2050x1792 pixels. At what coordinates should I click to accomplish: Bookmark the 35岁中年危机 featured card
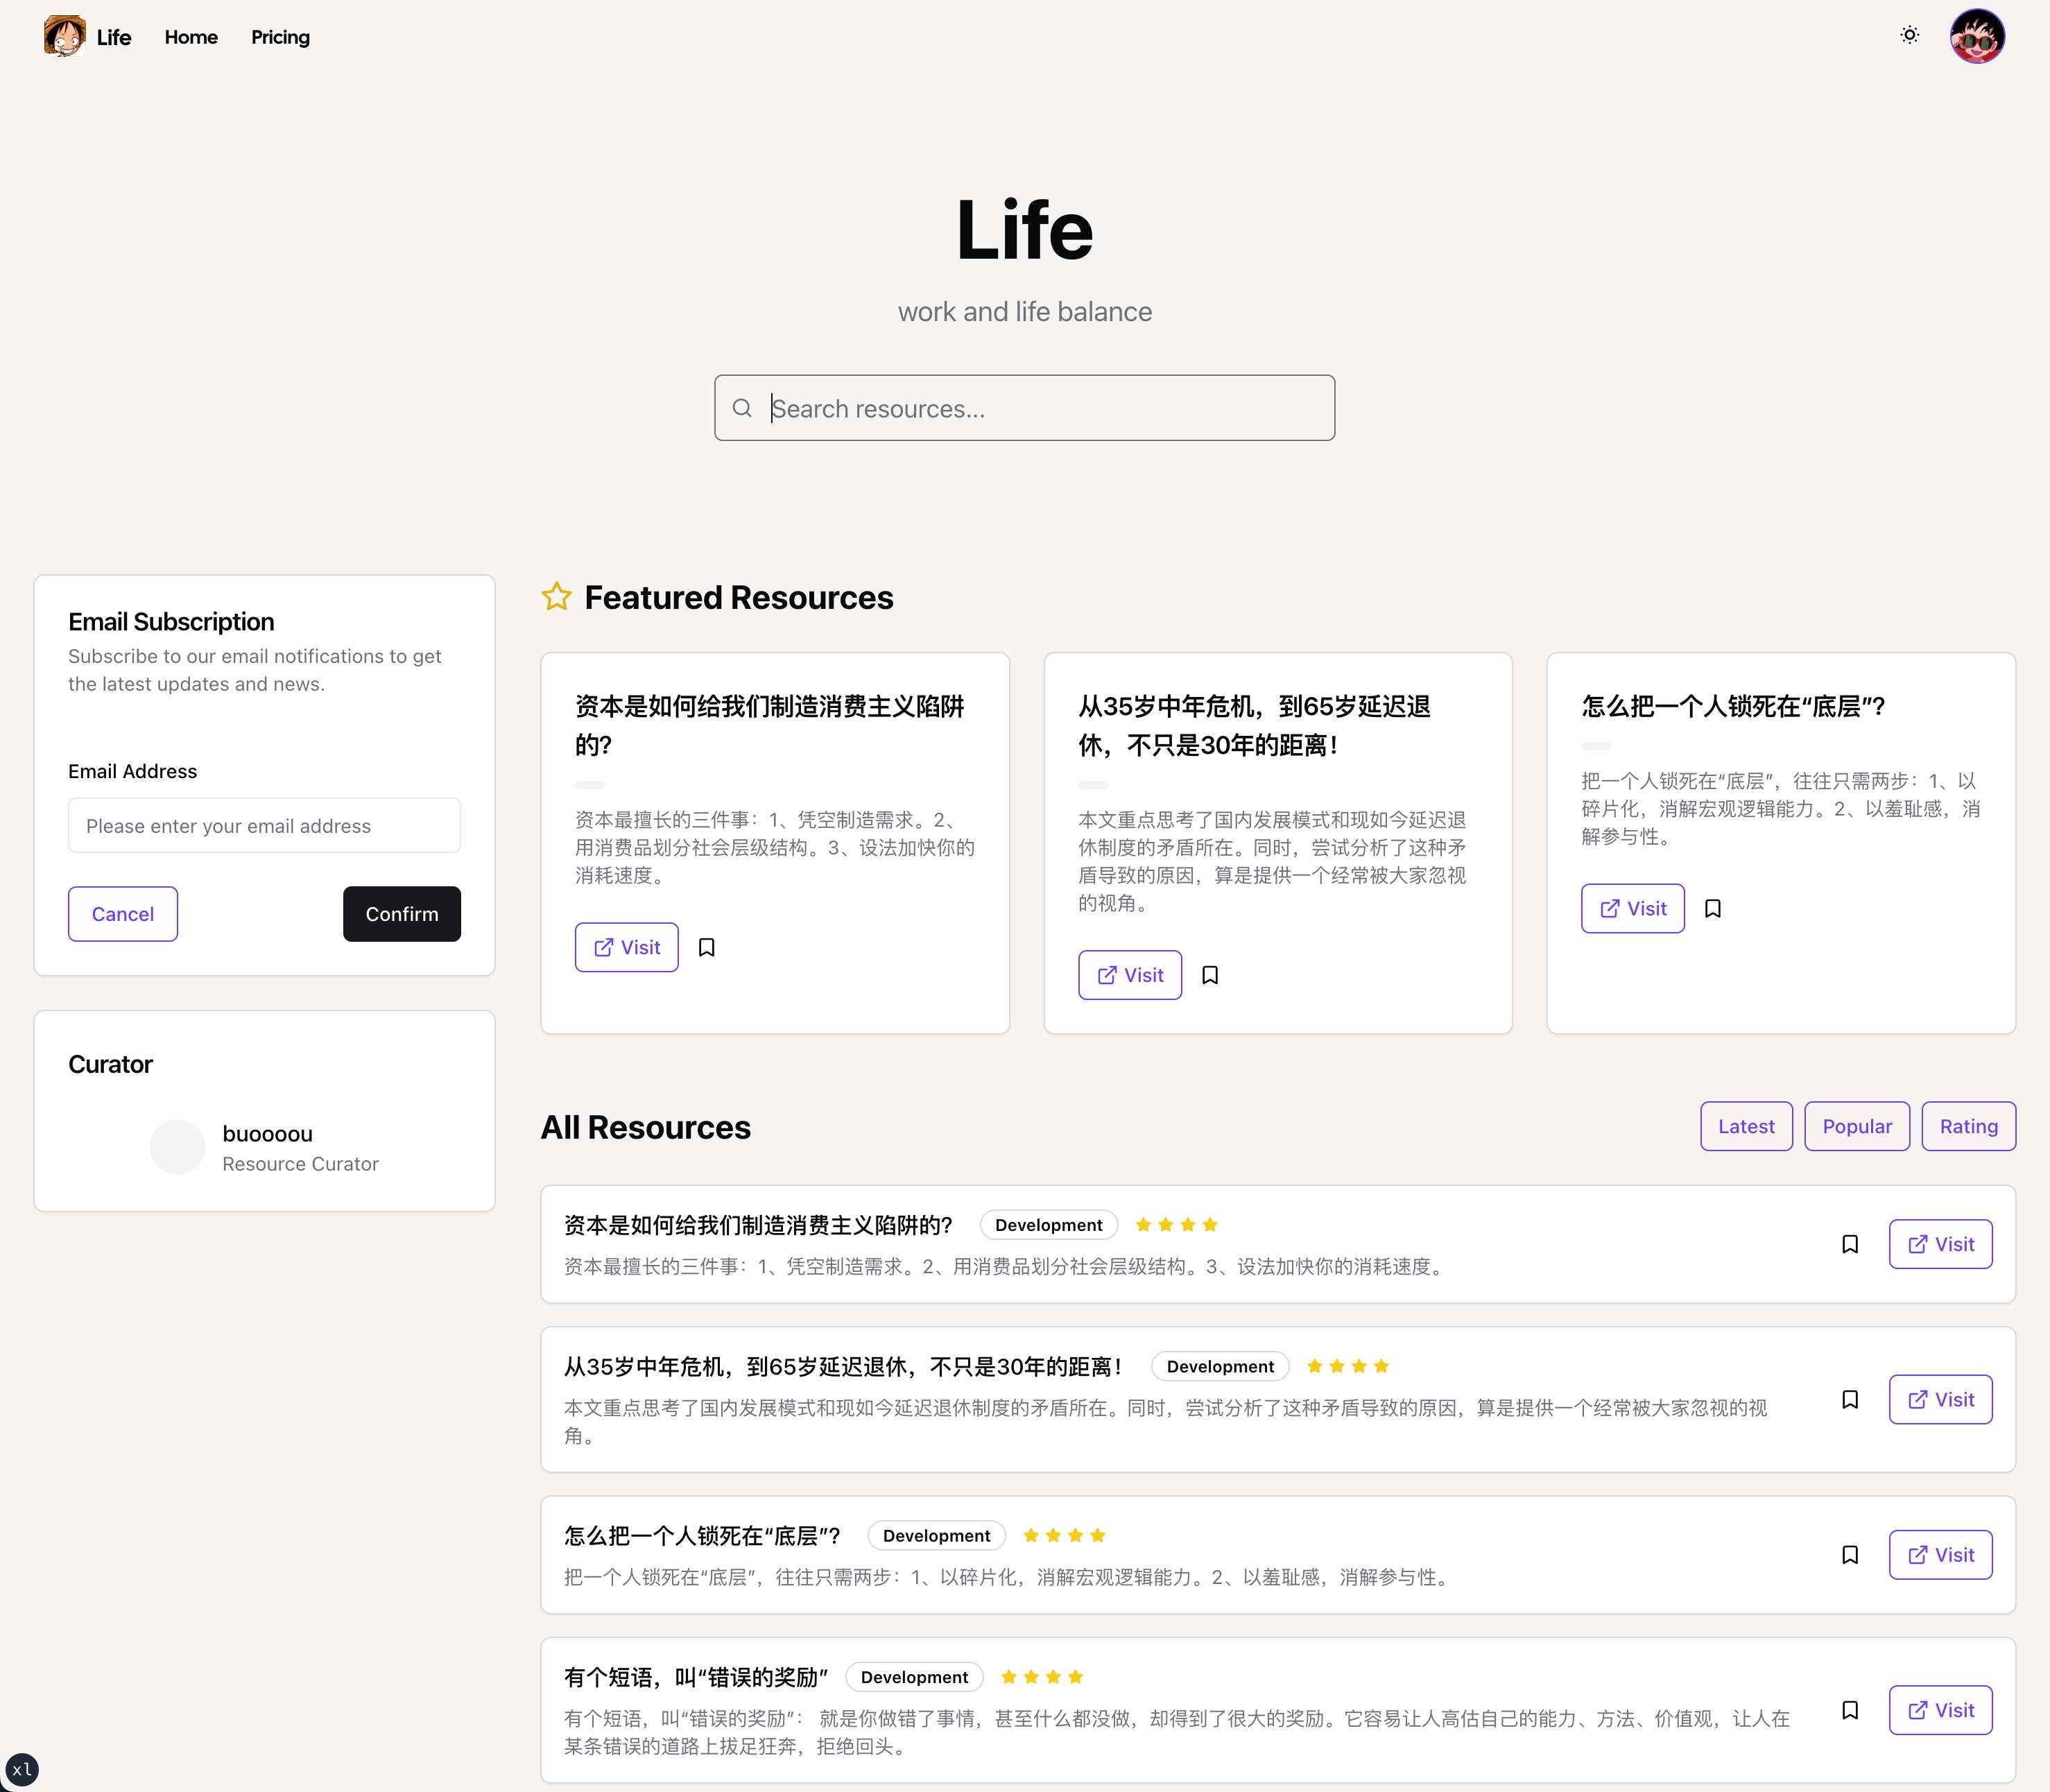pos(1209,975)
